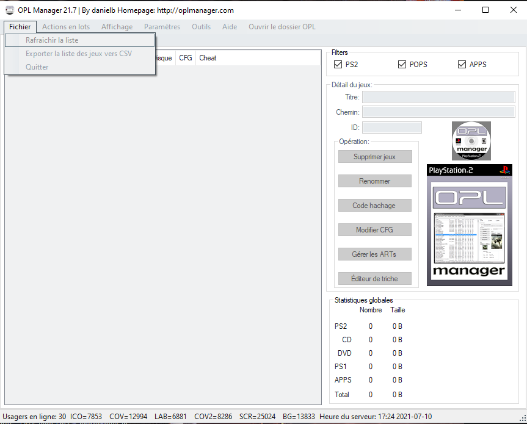Click the Renommer button

[375, 181]
